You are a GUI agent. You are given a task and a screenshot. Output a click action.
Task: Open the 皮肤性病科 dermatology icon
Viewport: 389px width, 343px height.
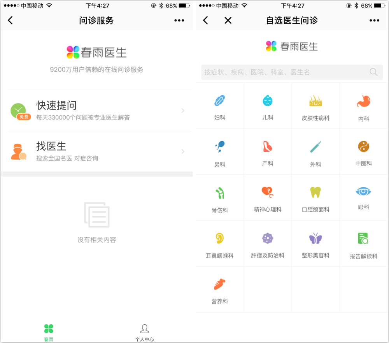[315, 101]
